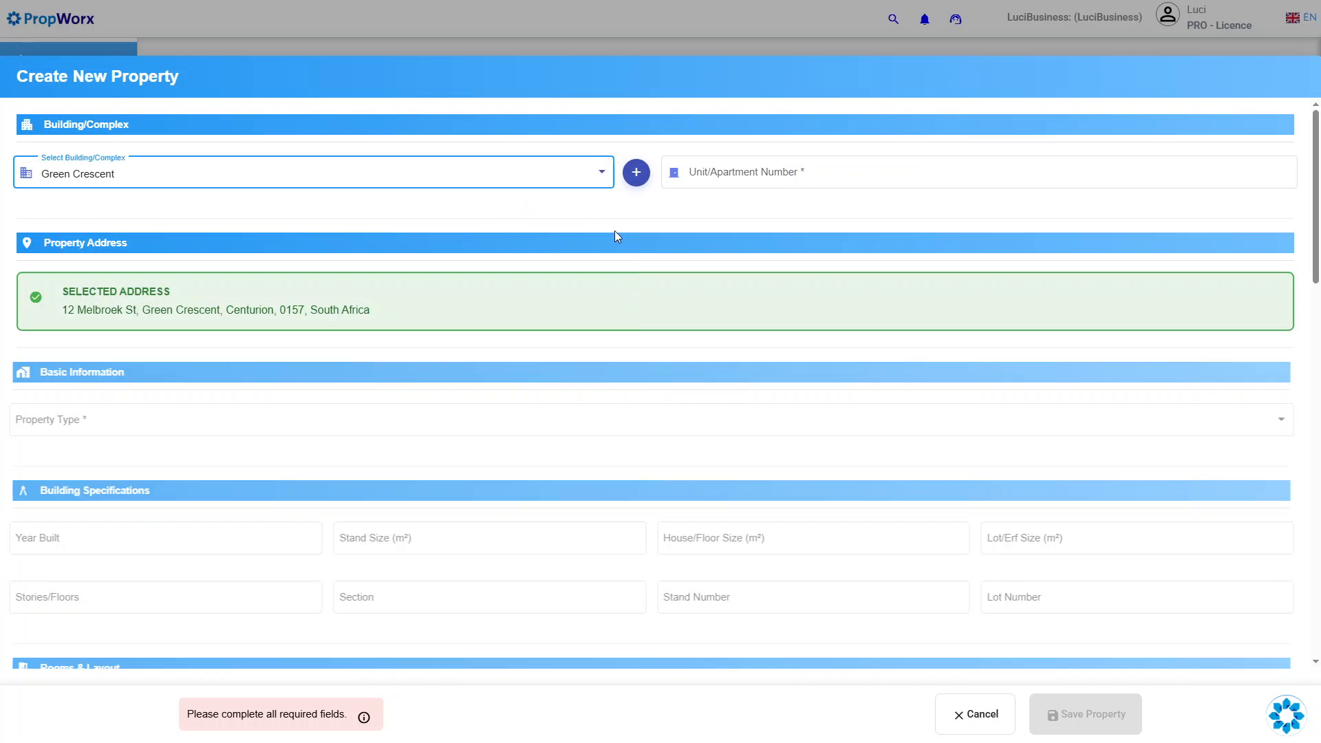Open the blue flower assistant icon
Viewport: 1321px width, 743px height.
pyautogui.click(x=1286, y=715)
